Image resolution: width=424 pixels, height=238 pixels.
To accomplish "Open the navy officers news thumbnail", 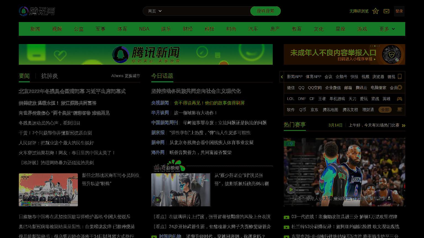I will [x=48, y=190].
